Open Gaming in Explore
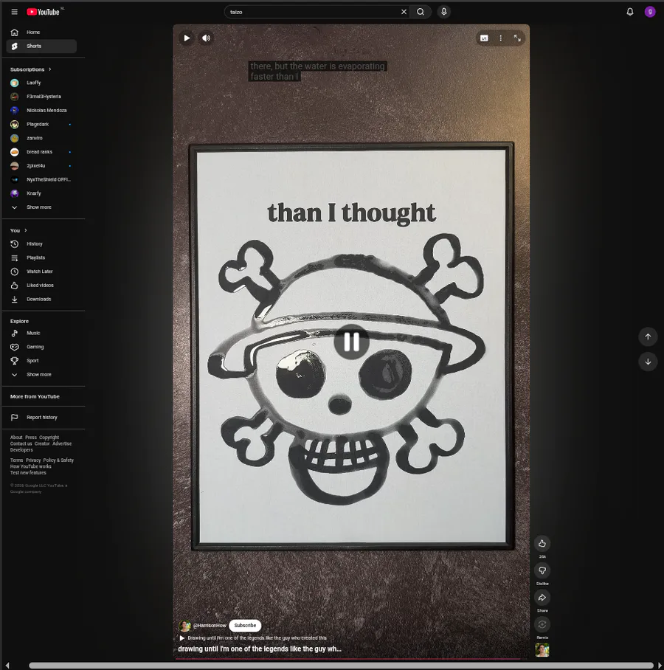 (x=41, y=347)
